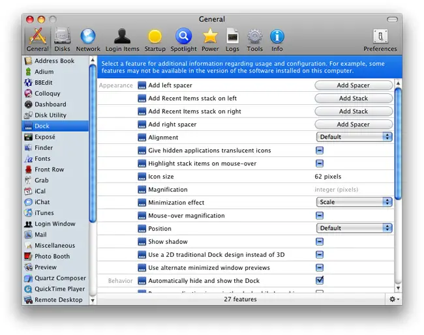Select Photo Booth in the sidebar
Viewport: 424px width, 335px height.
pos(55,256)
